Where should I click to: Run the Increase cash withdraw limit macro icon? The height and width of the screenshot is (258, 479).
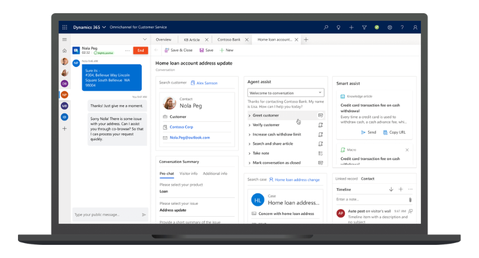[320, 134]
